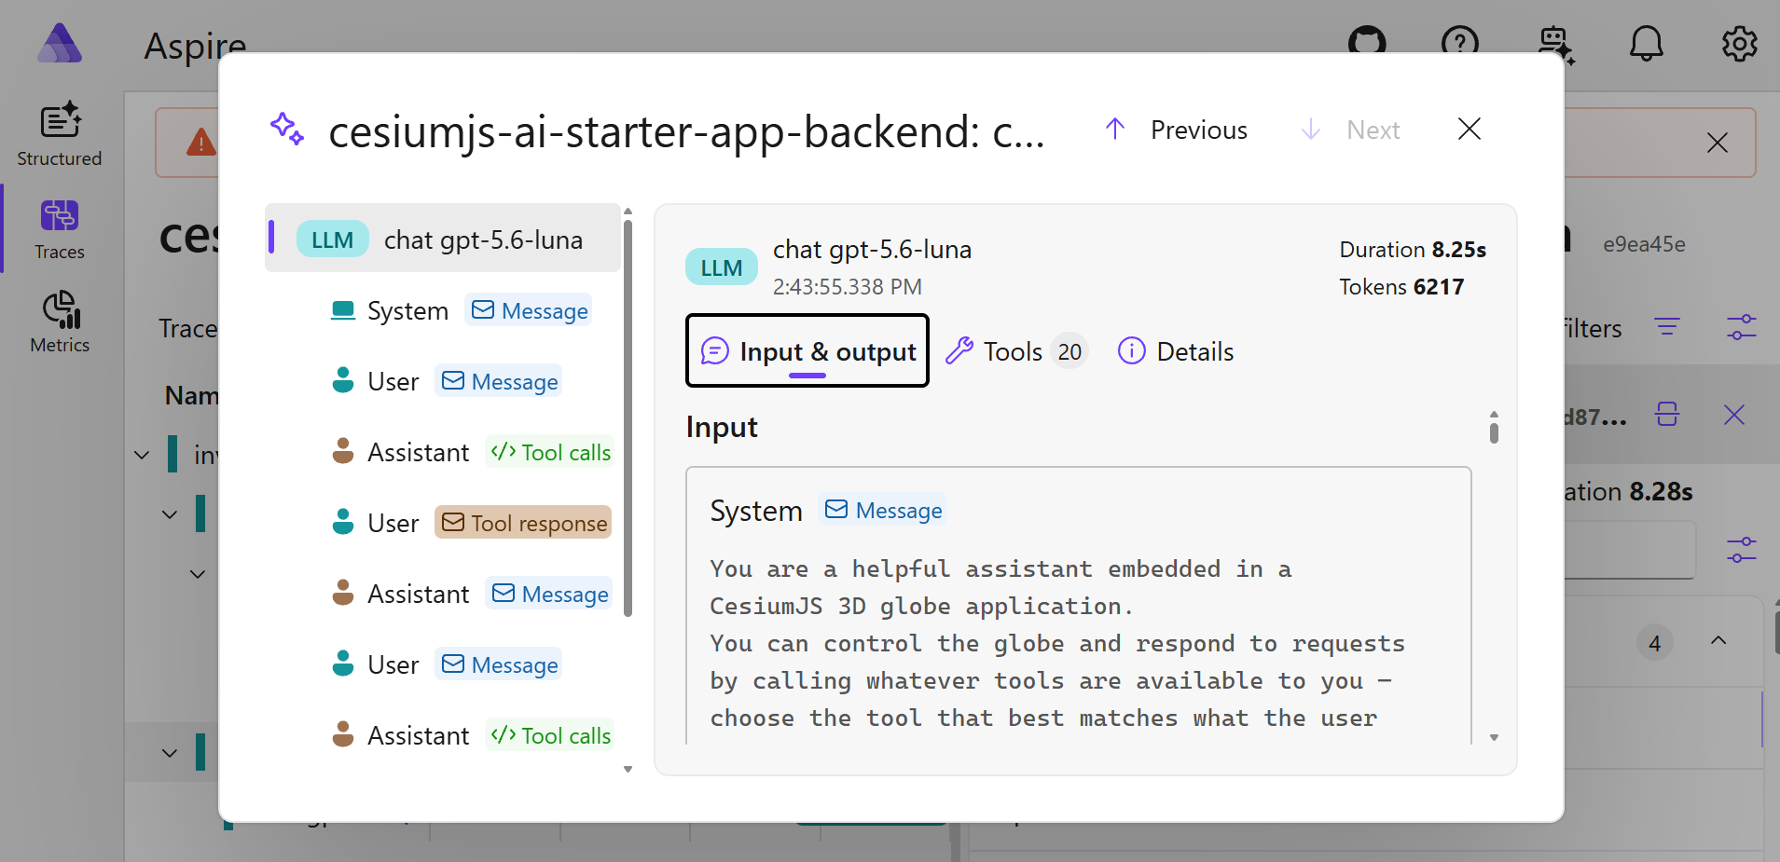The width and height of the screenshot is (1780, 862).
Task: Open the Filters list icon
Action: pos(1667,327)
